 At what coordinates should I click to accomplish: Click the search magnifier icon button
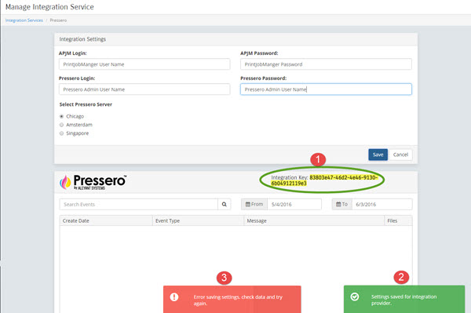click(224, 205)
